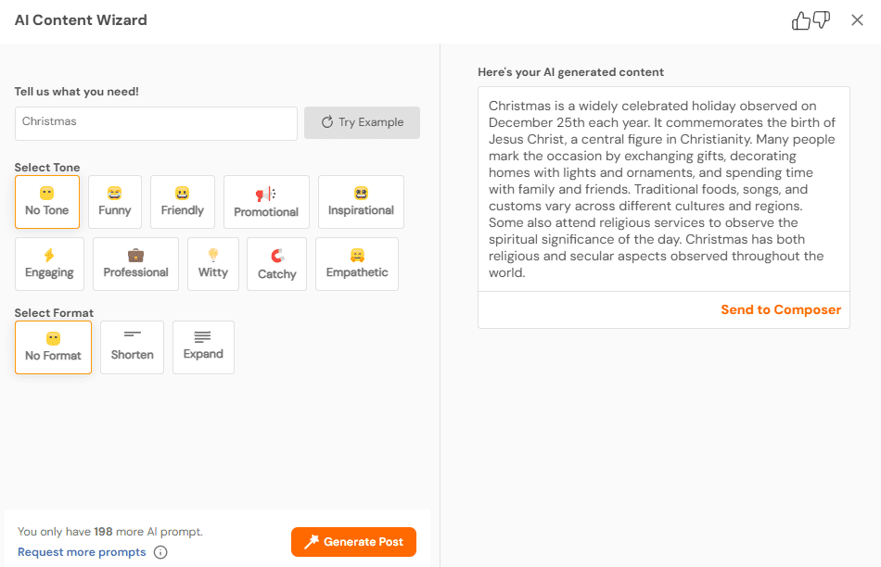The width and height of the screenshot is (881, 567).
Task: Choose the Professional briefcase tone
Action: pyautogui.click(x=135, y=263)
